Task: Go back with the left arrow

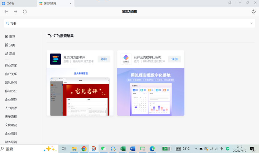Action: [x=6, y=12]
